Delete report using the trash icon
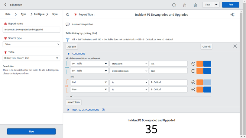Image resolution: width=246 pixels, height=138 pixels. (195, 5)
